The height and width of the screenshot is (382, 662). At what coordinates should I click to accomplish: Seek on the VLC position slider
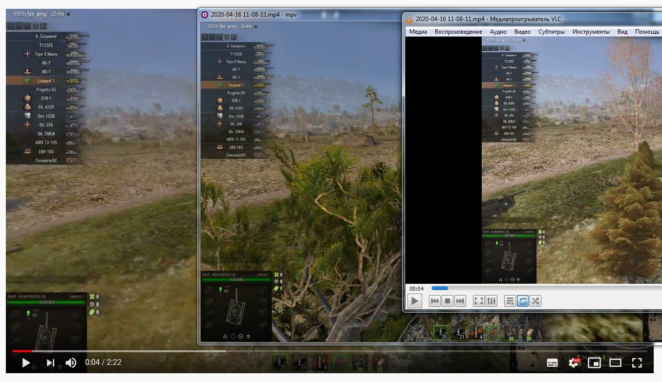[546, 288]
